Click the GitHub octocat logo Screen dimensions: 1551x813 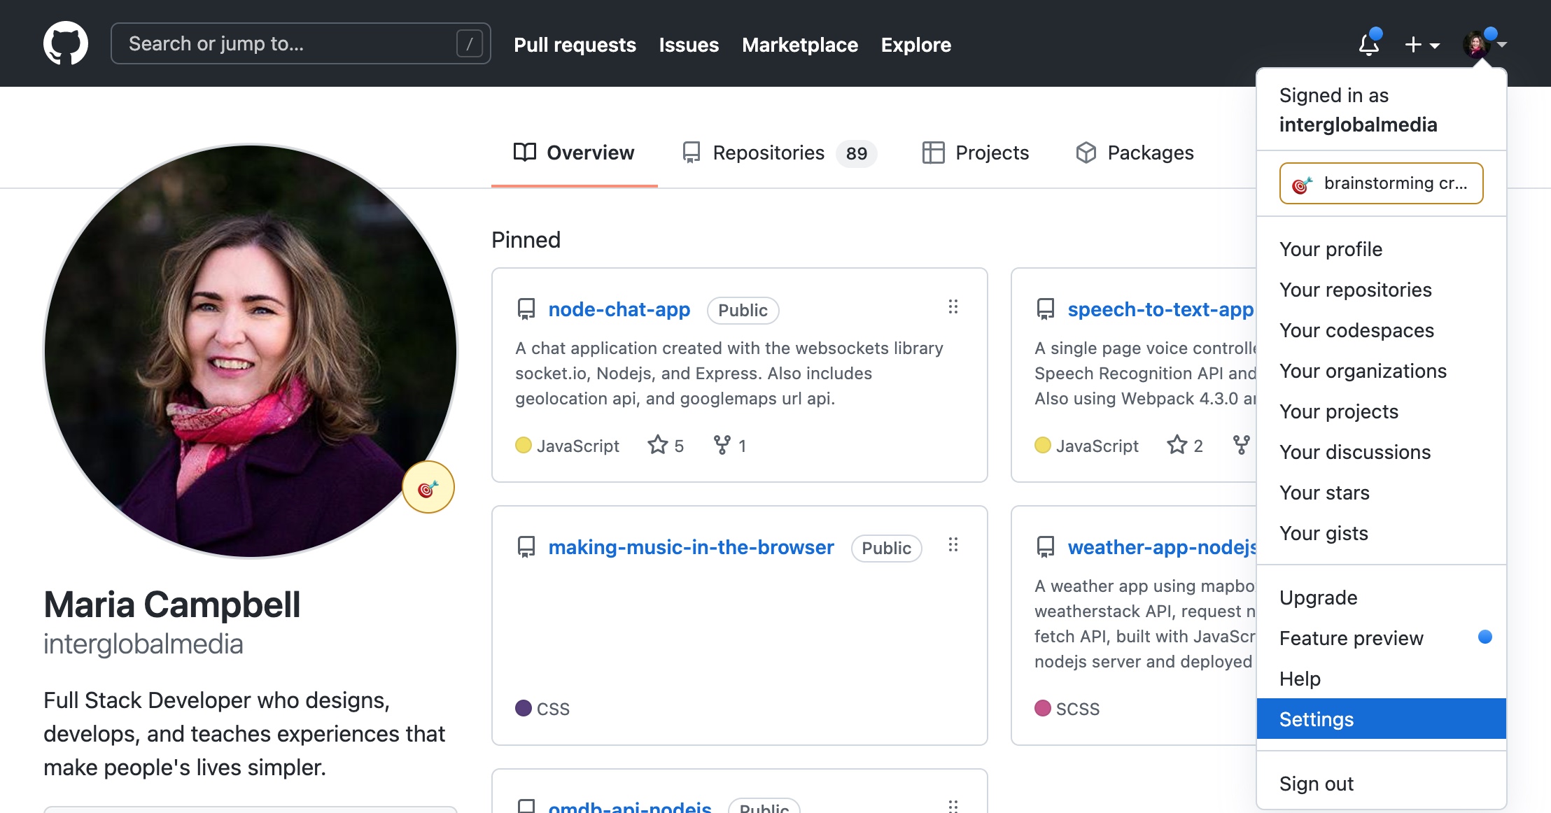click(x=66, y=43)
